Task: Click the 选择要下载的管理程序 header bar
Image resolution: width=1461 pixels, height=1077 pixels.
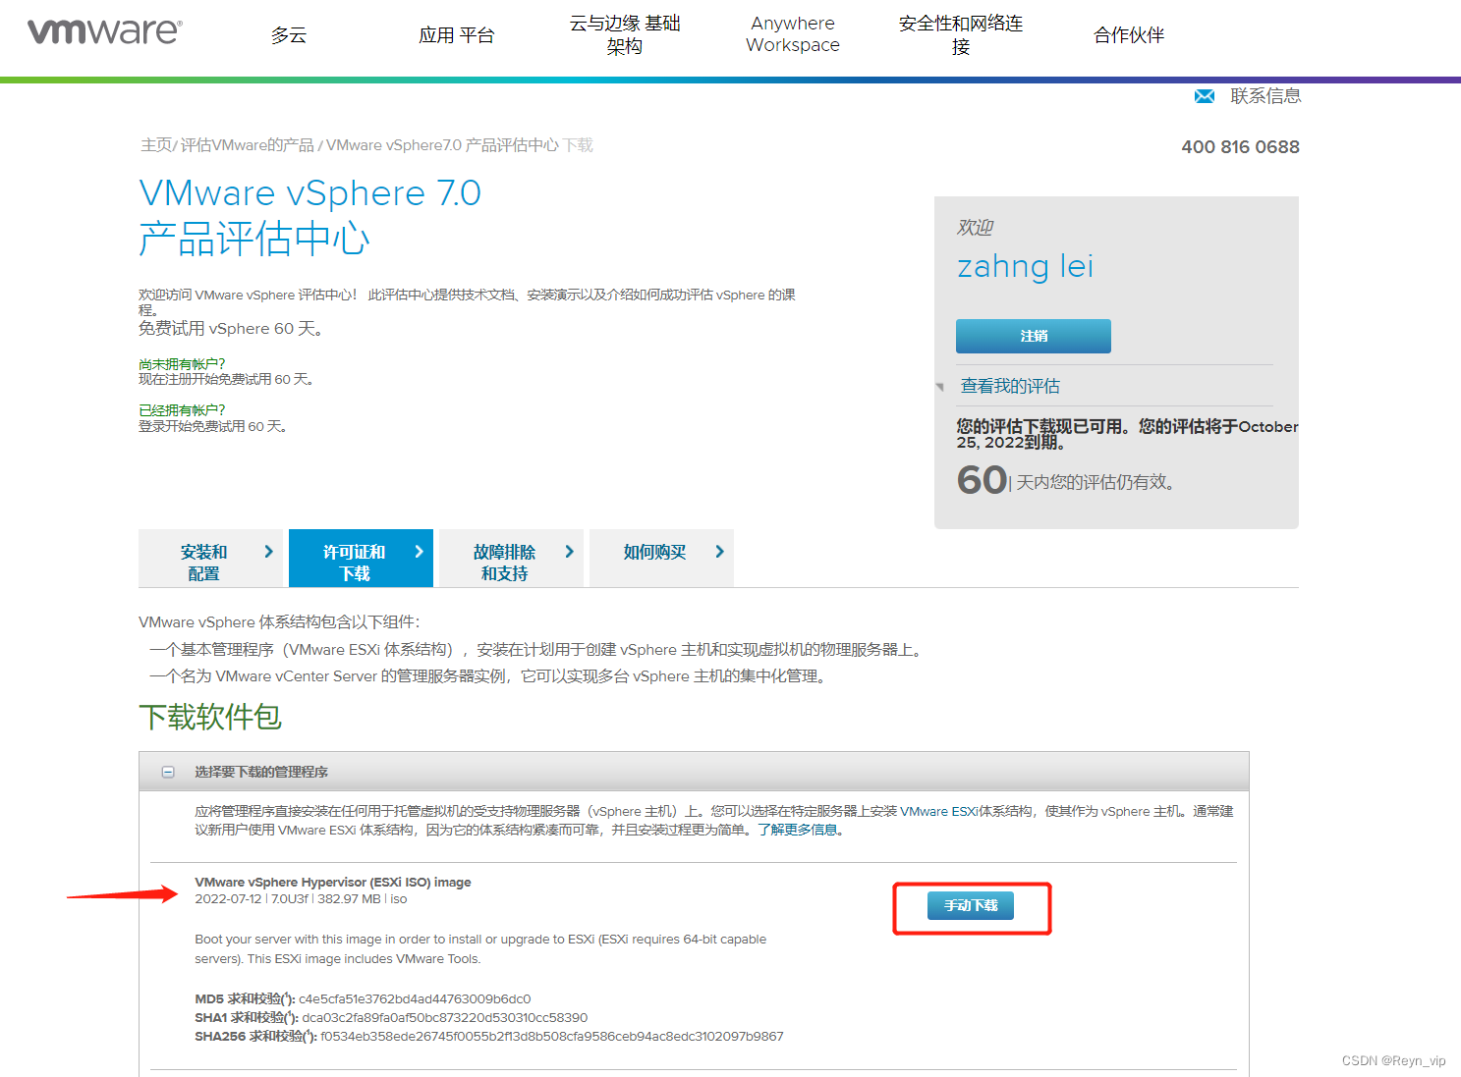Action: 694,772
